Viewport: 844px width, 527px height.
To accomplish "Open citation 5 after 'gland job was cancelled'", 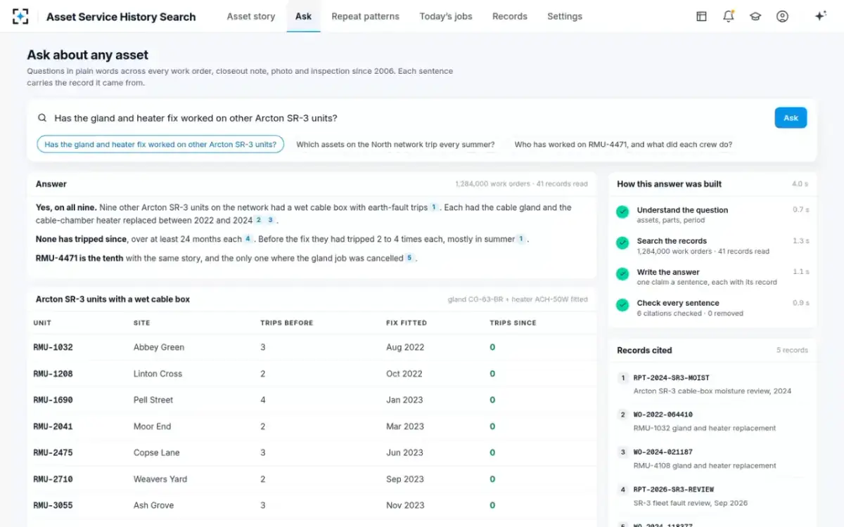I will point(409,258).
